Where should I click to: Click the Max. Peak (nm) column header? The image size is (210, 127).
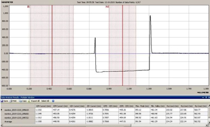coord(142,106)
